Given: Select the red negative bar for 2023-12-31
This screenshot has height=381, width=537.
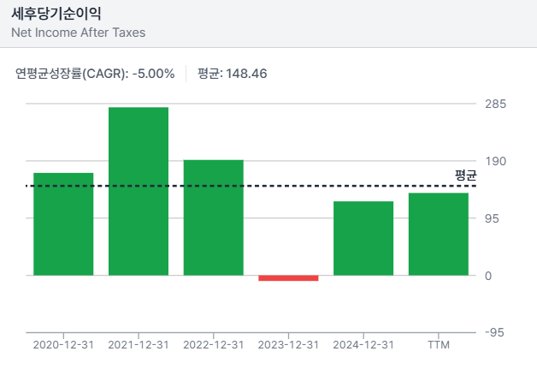Looking at the screenshot, I should pyautogui.click(x=288, y=277).
